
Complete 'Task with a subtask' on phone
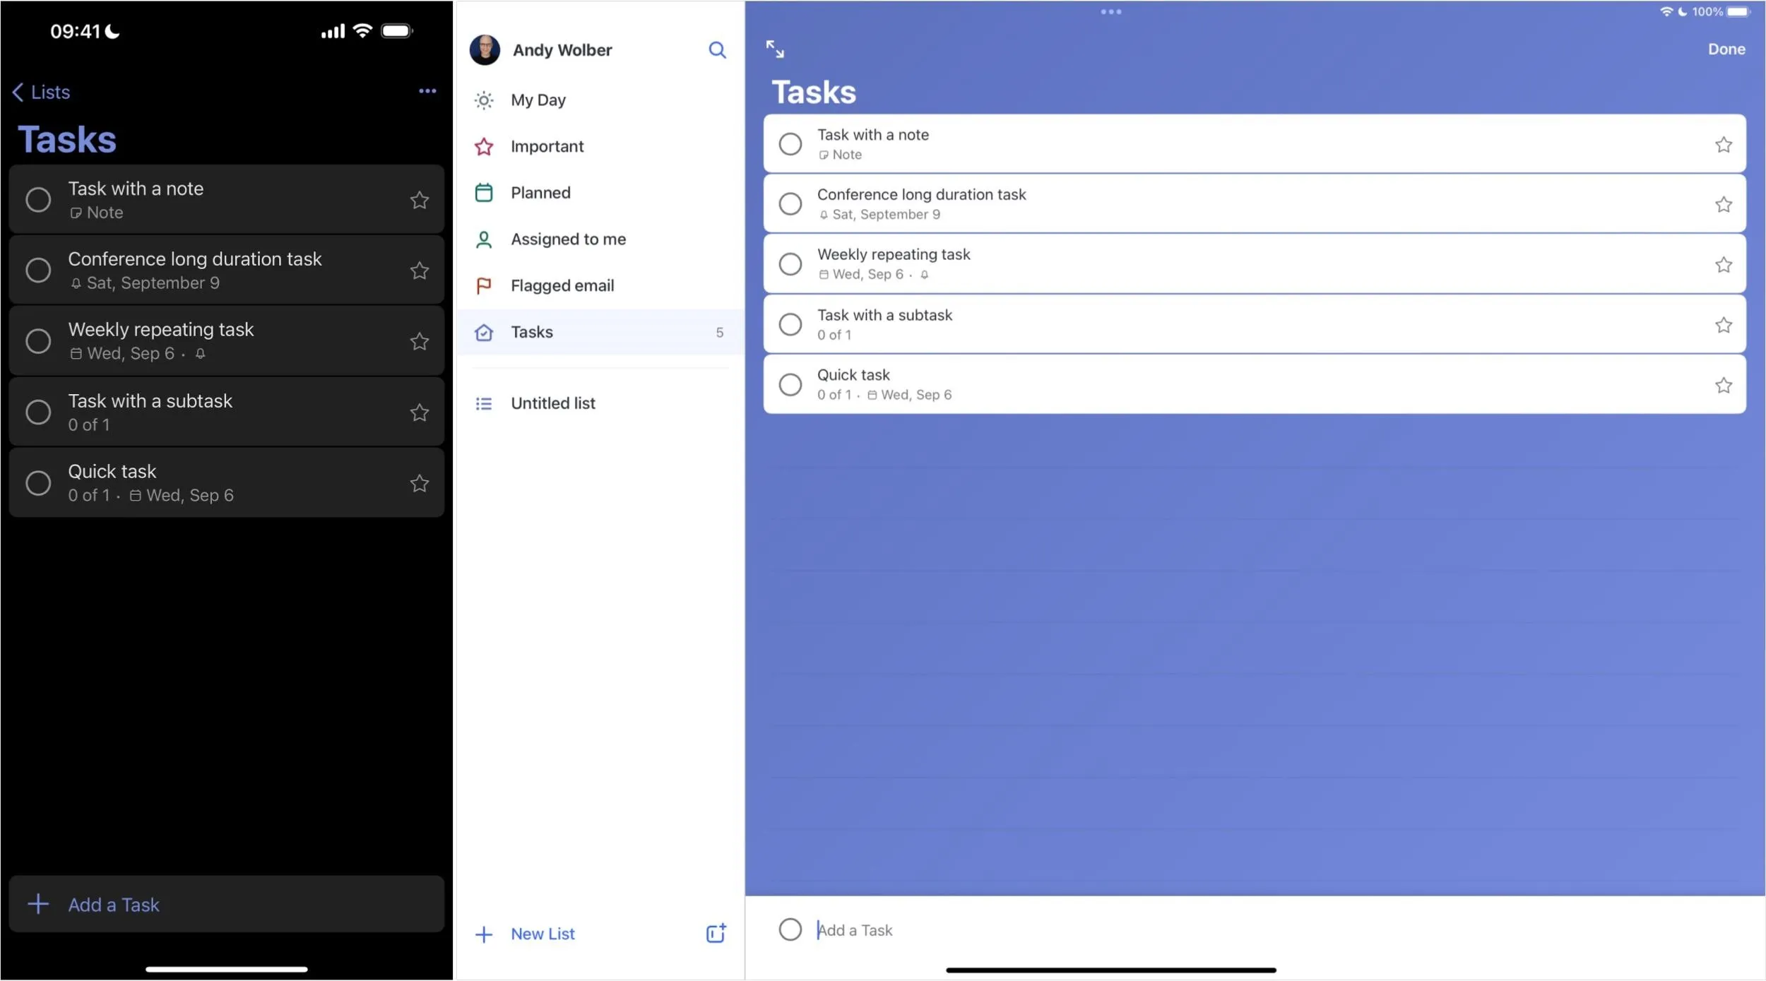click(38, 412)
